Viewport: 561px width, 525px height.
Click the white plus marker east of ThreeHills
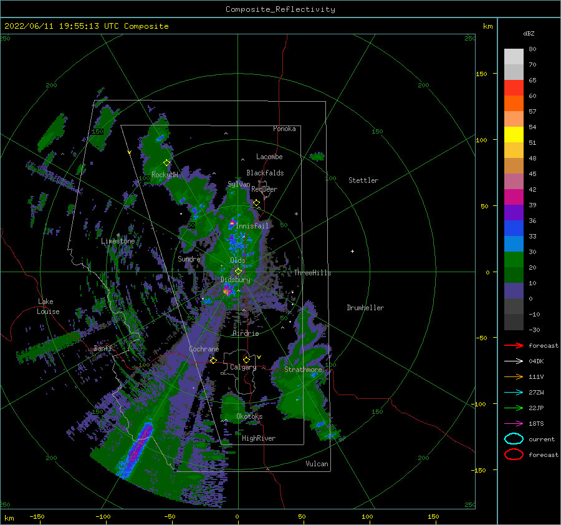[352, 251]
